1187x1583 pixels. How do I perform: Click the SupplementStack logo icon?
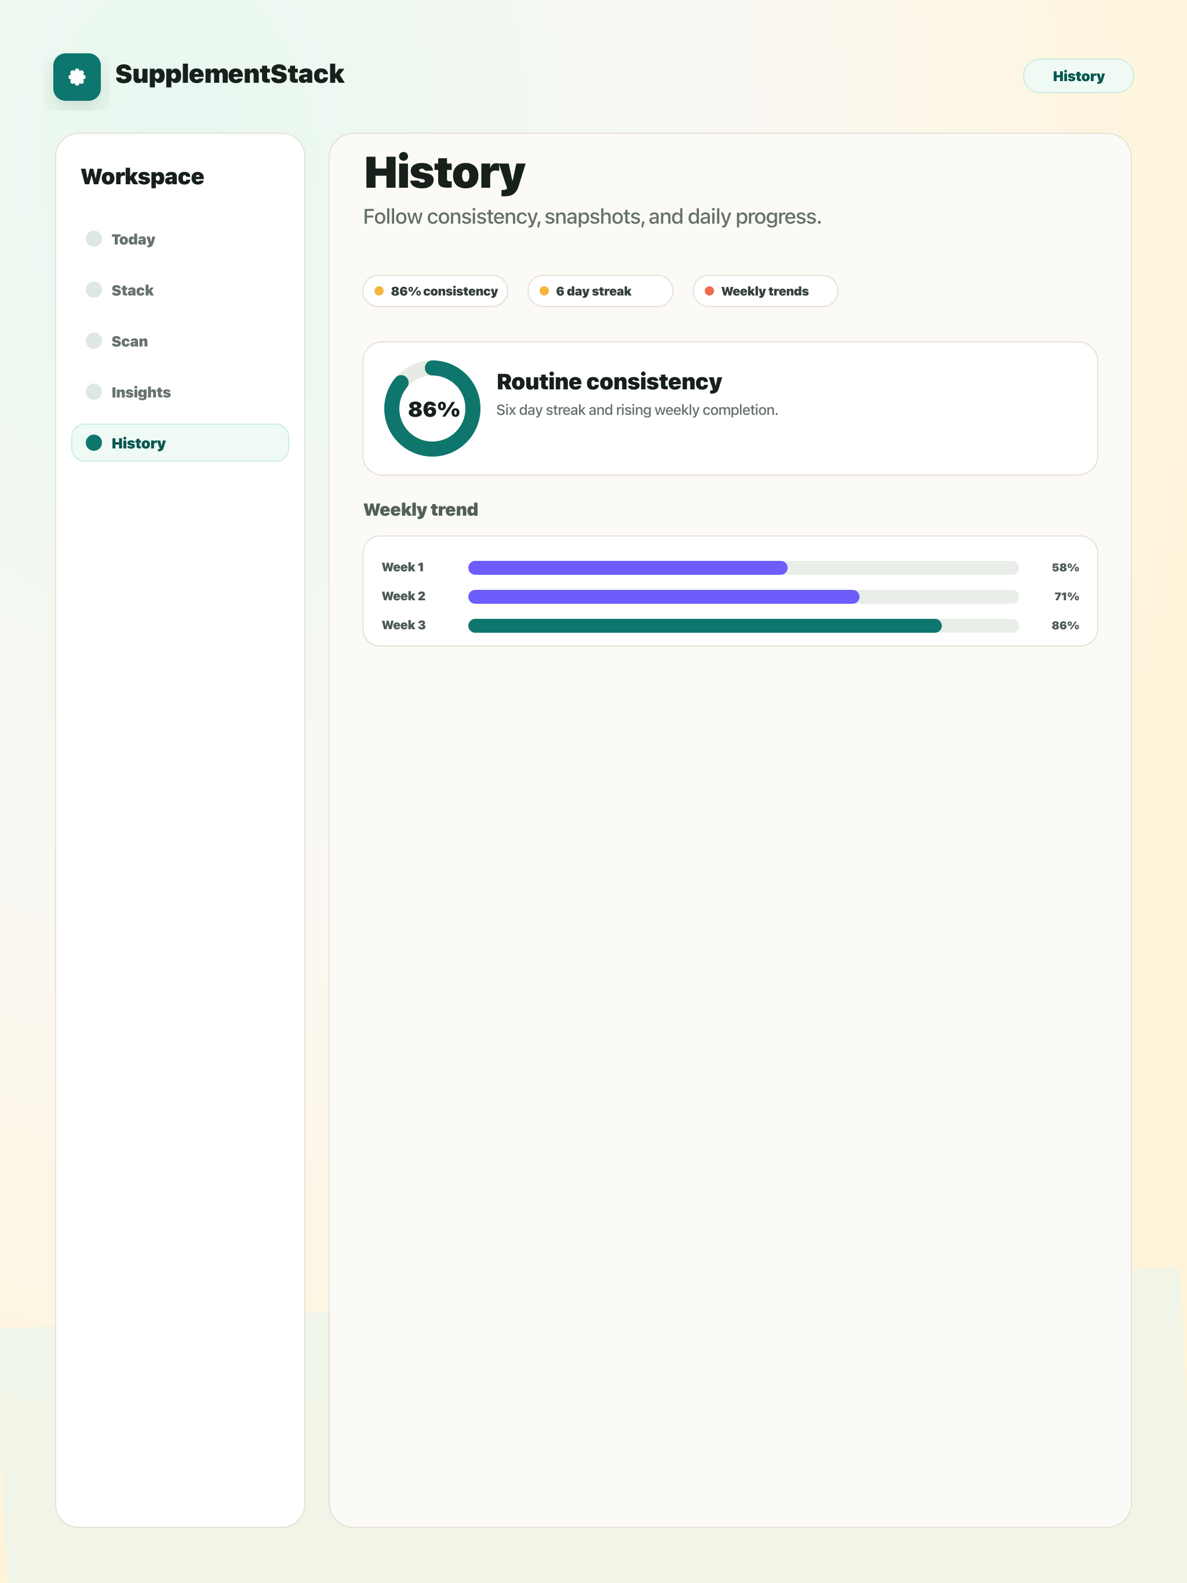click(77, 76)
